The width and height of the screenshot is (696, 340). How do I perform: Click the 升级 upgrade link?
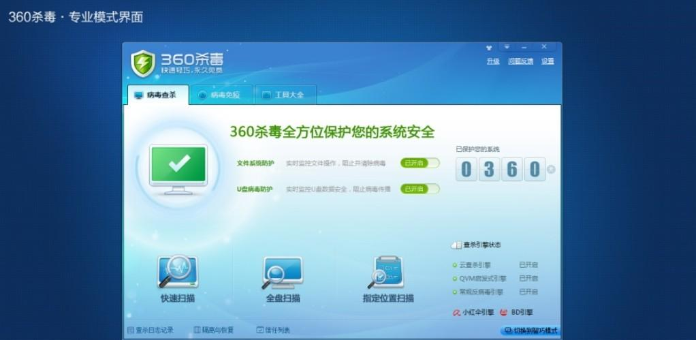point(492,61)
